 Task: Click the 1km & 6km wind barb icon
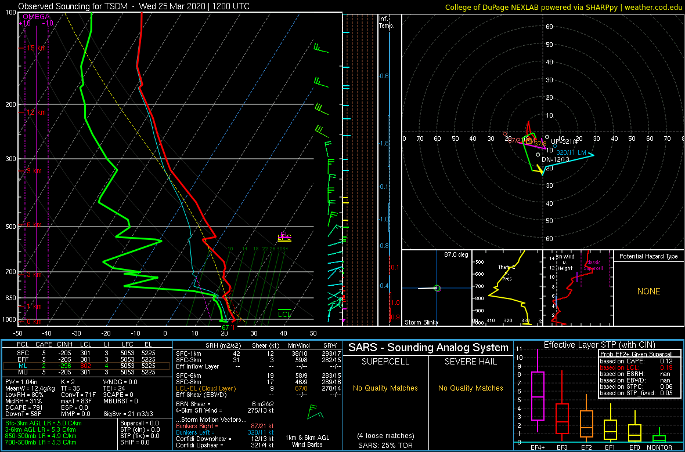tap(315, 412)
